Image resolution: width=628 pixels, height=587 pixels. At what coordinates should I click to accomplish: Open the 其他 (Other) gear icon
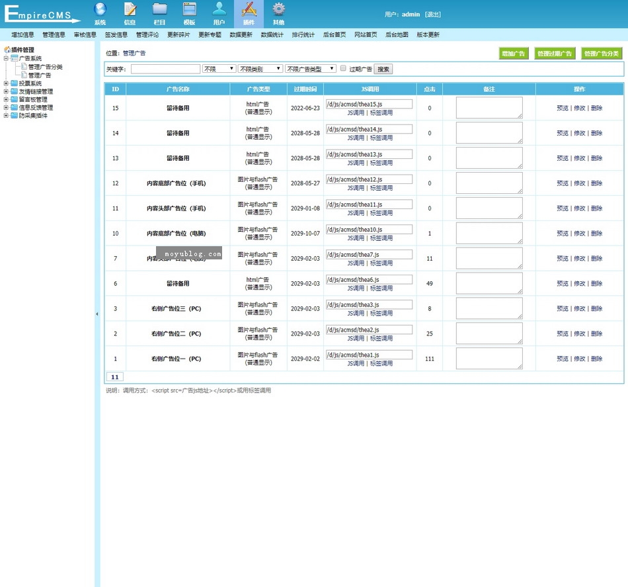pyautogui.click(x=278, y=10)
